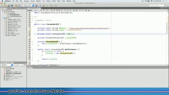
Task: Click Find Next Occurrence in editor toolbar
Action: [57, 10]
